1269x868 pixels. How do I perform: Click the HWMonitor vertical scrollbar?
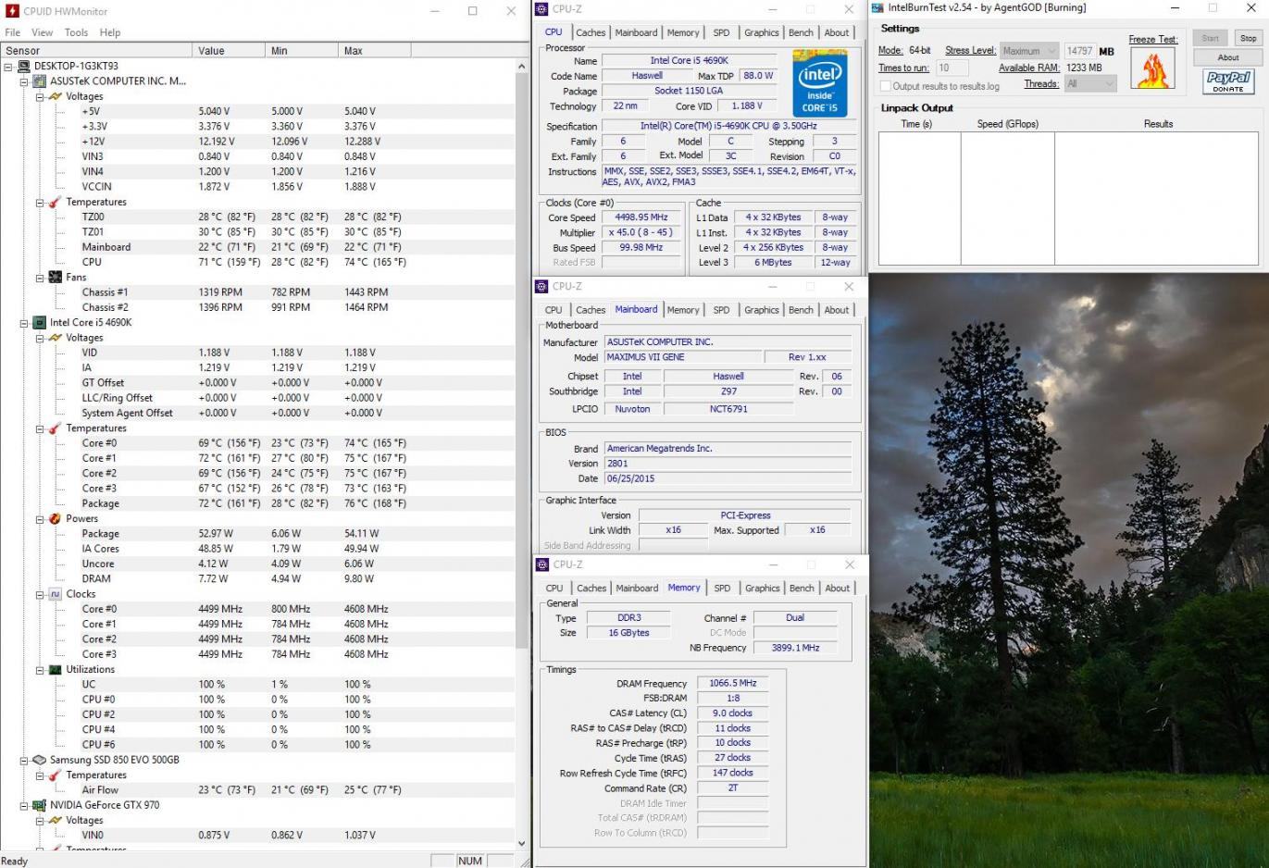[522, 360]
